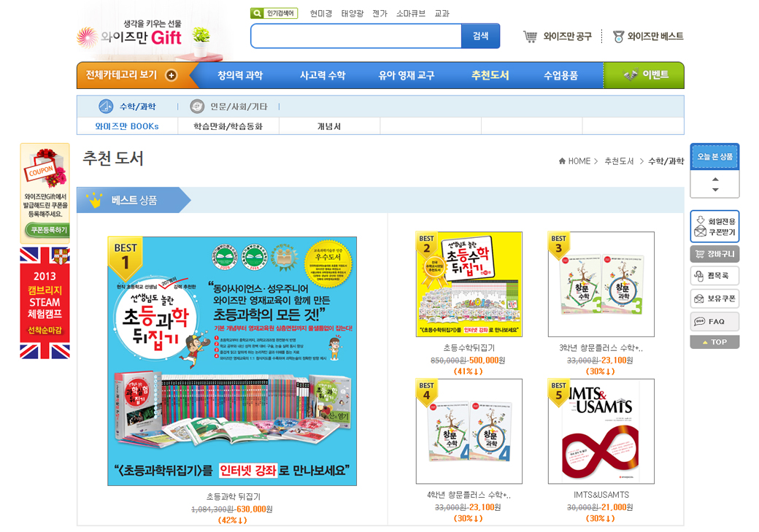Click the 쿠폰등록하기 green button
Image resolution: width=759 pixels, height=532 pixels.
click(x=47, y=230)
